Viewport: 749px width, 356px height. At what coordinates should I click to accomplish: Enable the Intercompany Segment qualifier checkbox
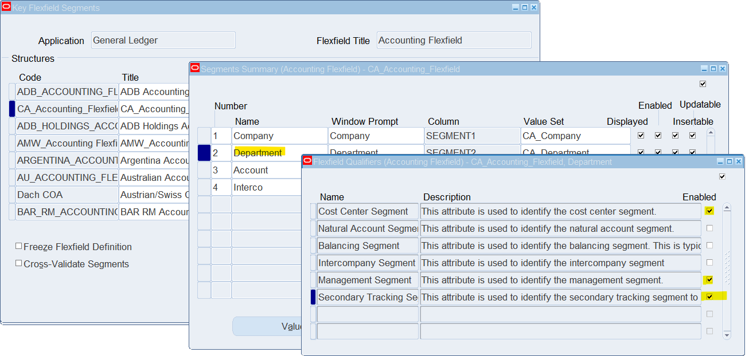[x=710, y=263]
